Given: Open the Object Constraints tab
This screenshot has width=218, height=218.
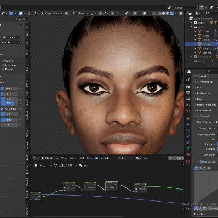Looking at the screenshot, I should pyautogui.click(x=188, y=142).
